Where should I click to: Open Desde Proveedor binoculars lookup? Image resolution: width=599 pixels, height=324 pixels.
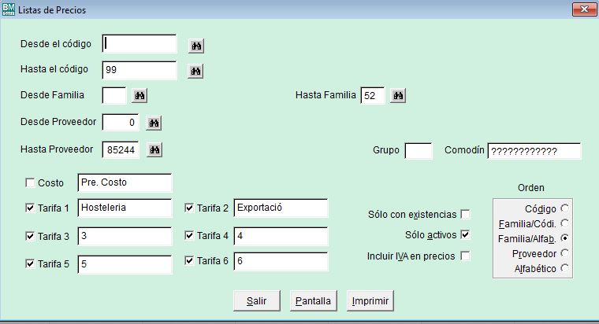[154, 123]
